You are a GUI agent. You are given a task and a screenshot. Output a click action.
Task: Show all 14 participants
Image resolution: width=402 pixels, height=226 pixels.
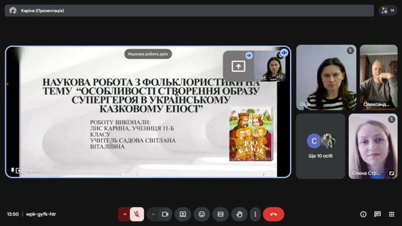(388, 11)
